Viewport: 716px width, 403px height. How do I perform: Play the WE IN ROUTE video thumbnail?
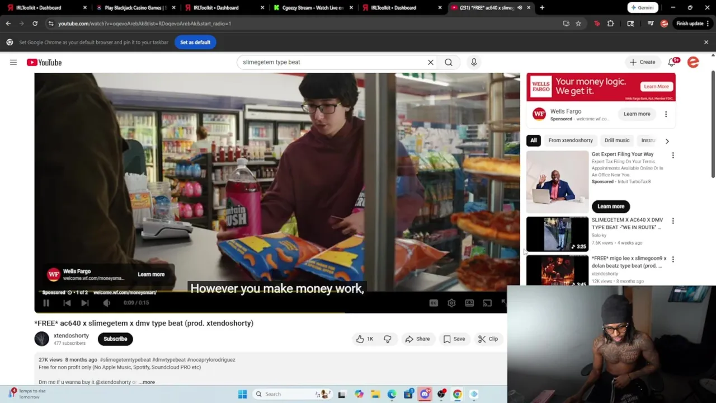tap(557, 234)
